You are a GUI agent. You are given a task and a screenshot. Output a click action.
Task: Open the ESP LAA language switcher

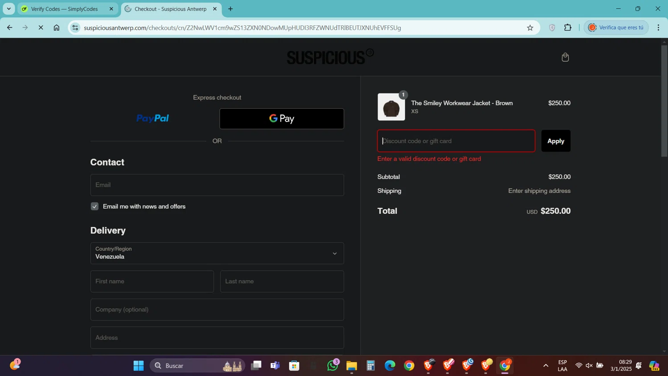pyautogui.click(x=562, y=366)
